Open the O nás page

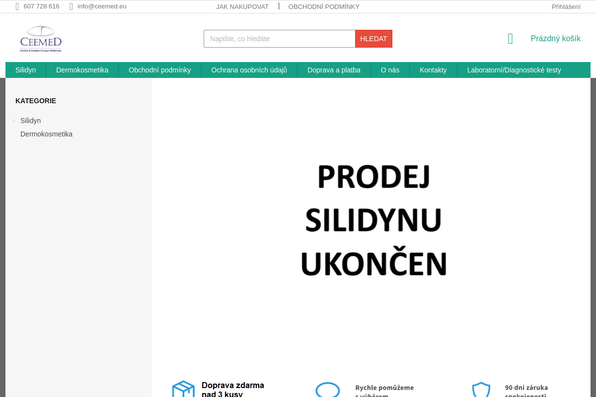click(390, 70)
